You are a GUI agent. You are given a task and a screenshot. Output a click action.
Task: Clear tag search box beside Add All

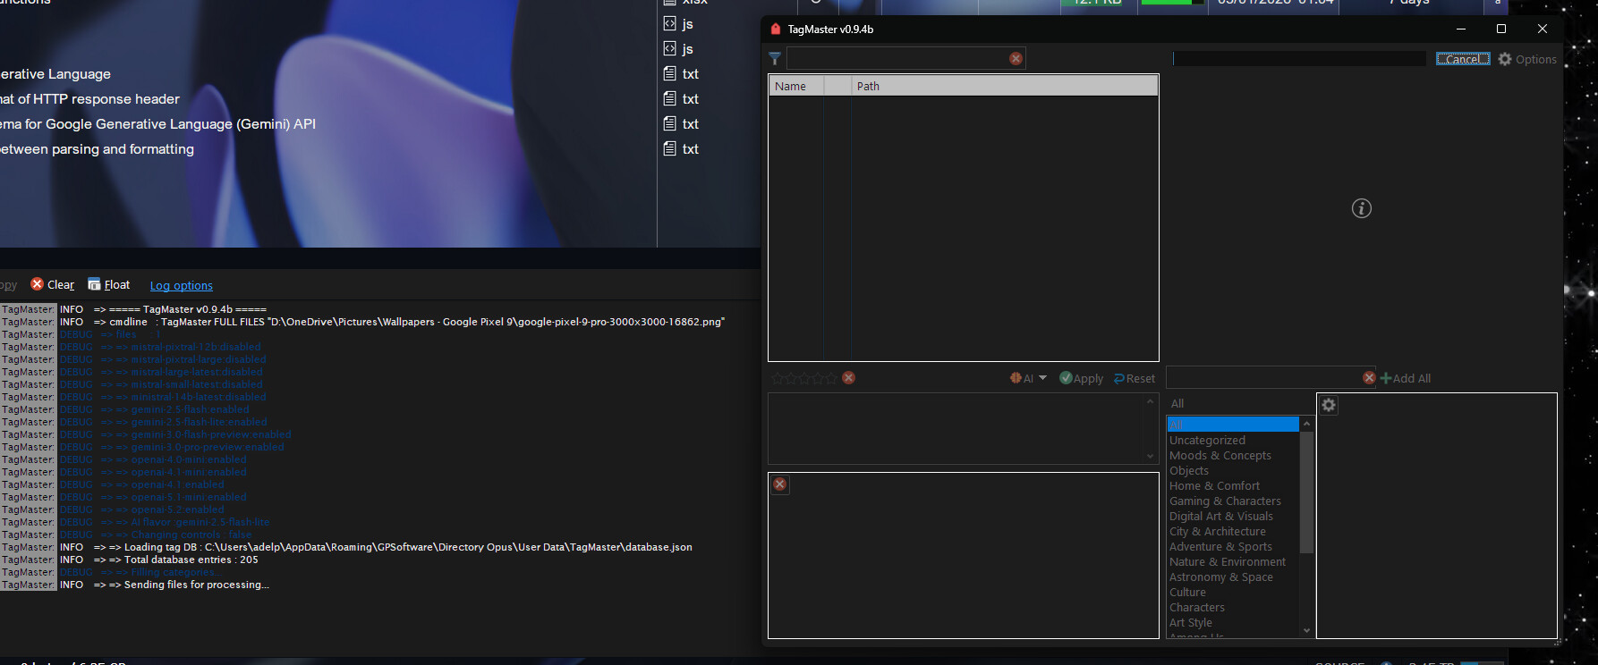pos(1368,378)
